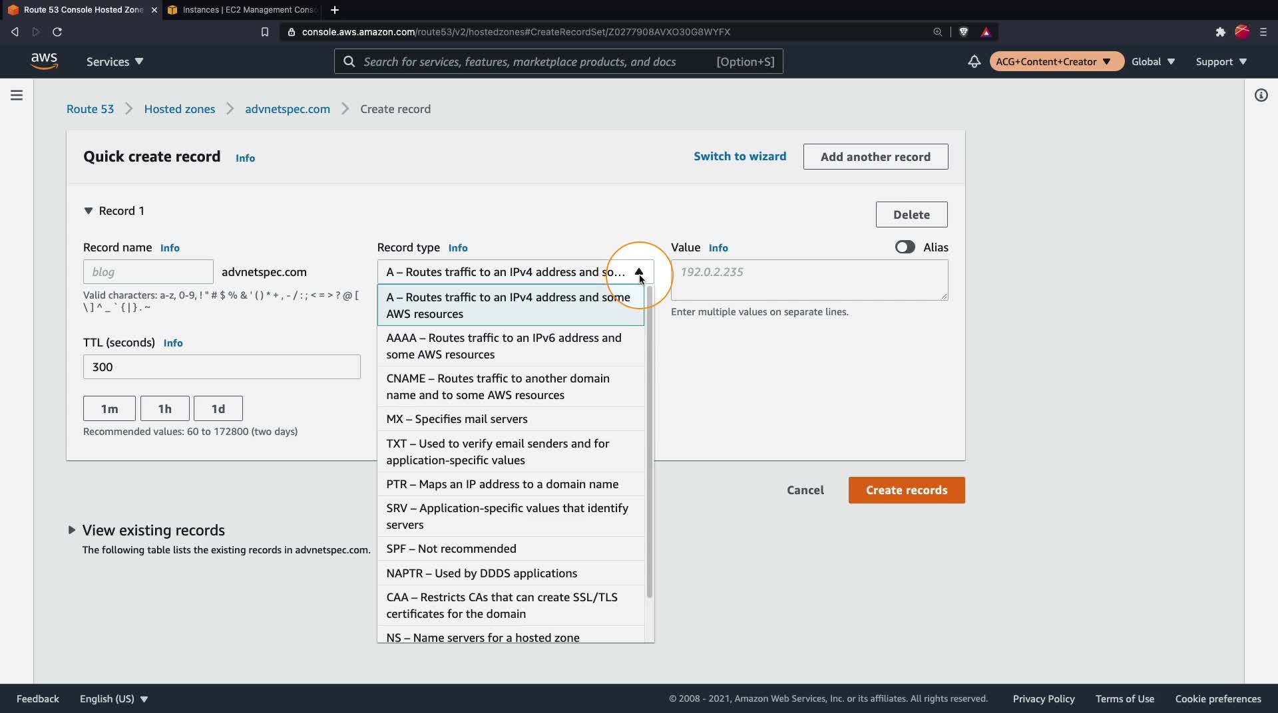Expand View existing records
Viewport: 1278px width, 713px height.
click(71, 530)
